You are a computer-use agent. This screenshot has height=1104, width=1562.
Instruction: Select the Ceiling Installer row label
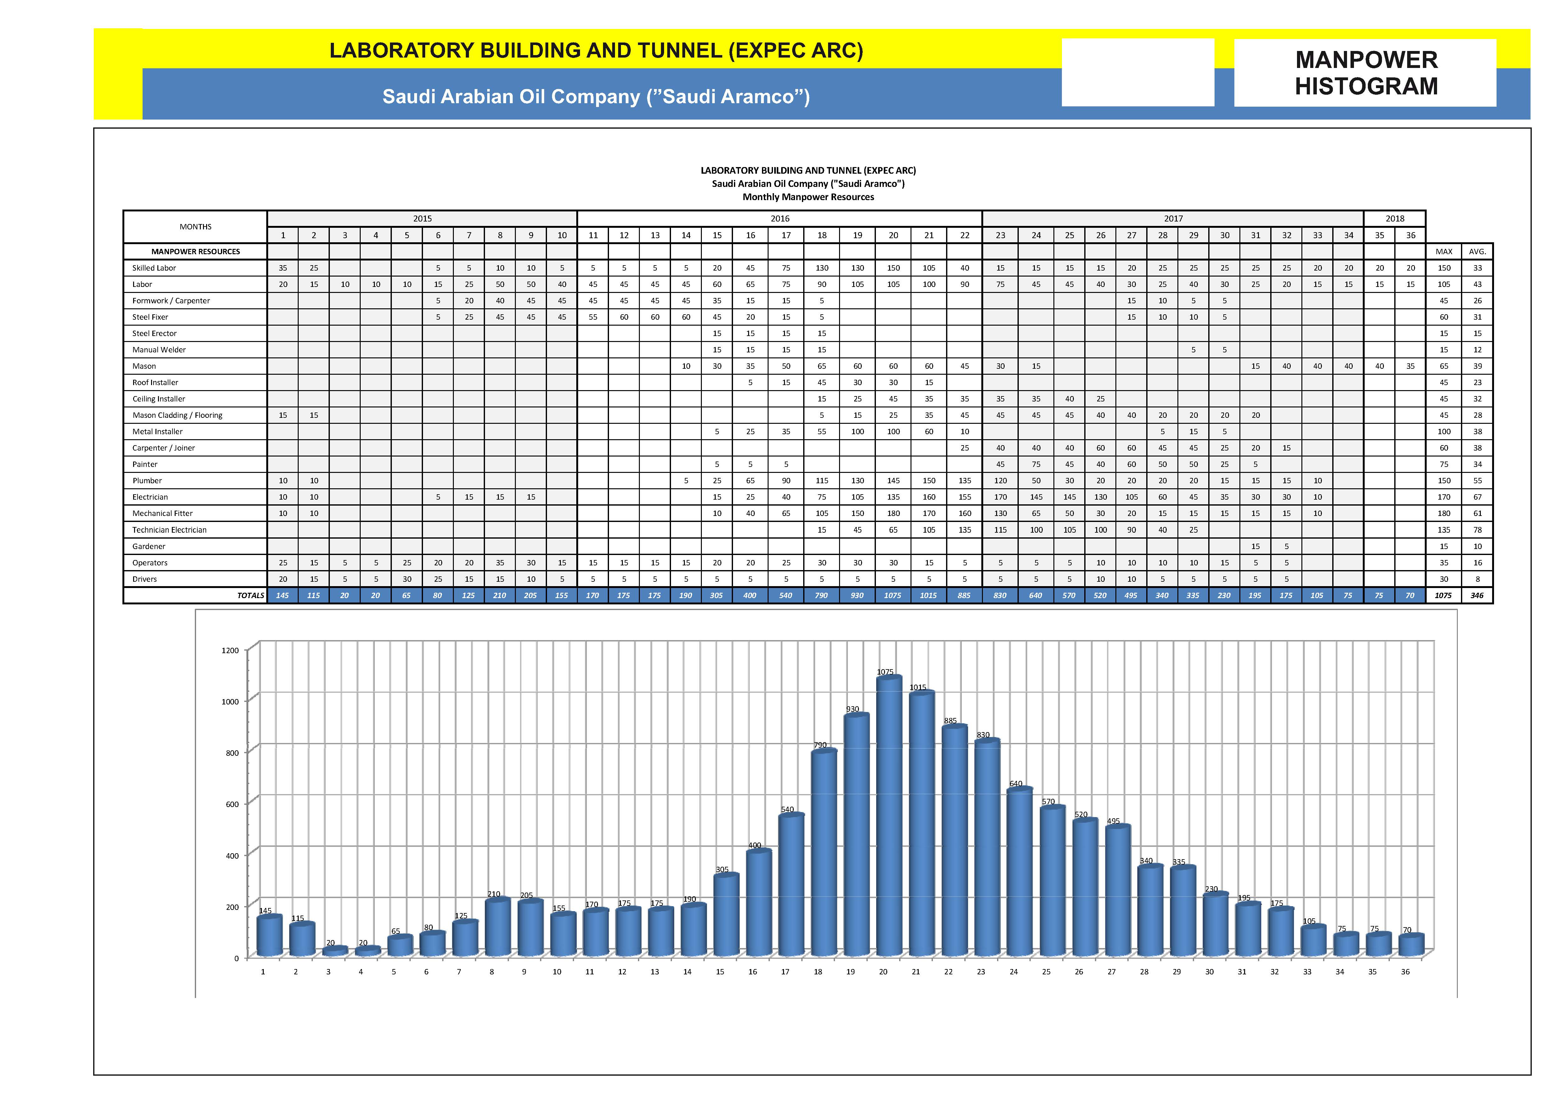tap(159, 399)
